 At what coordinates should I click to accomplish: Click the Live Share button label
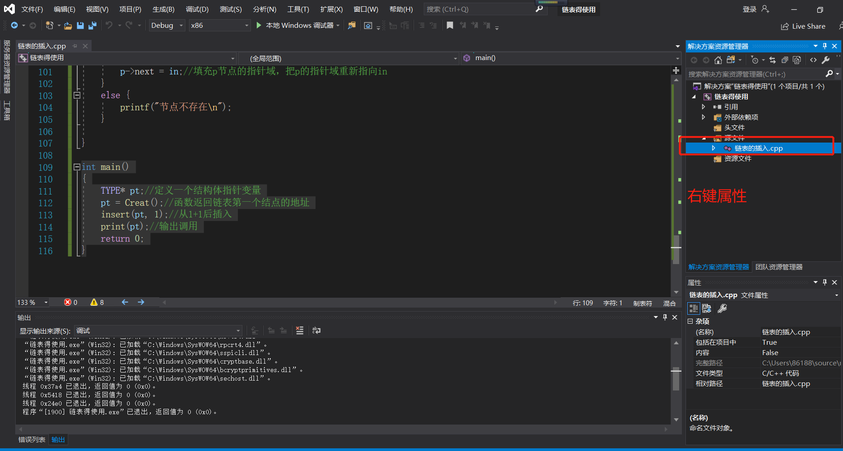coord(809,26)
